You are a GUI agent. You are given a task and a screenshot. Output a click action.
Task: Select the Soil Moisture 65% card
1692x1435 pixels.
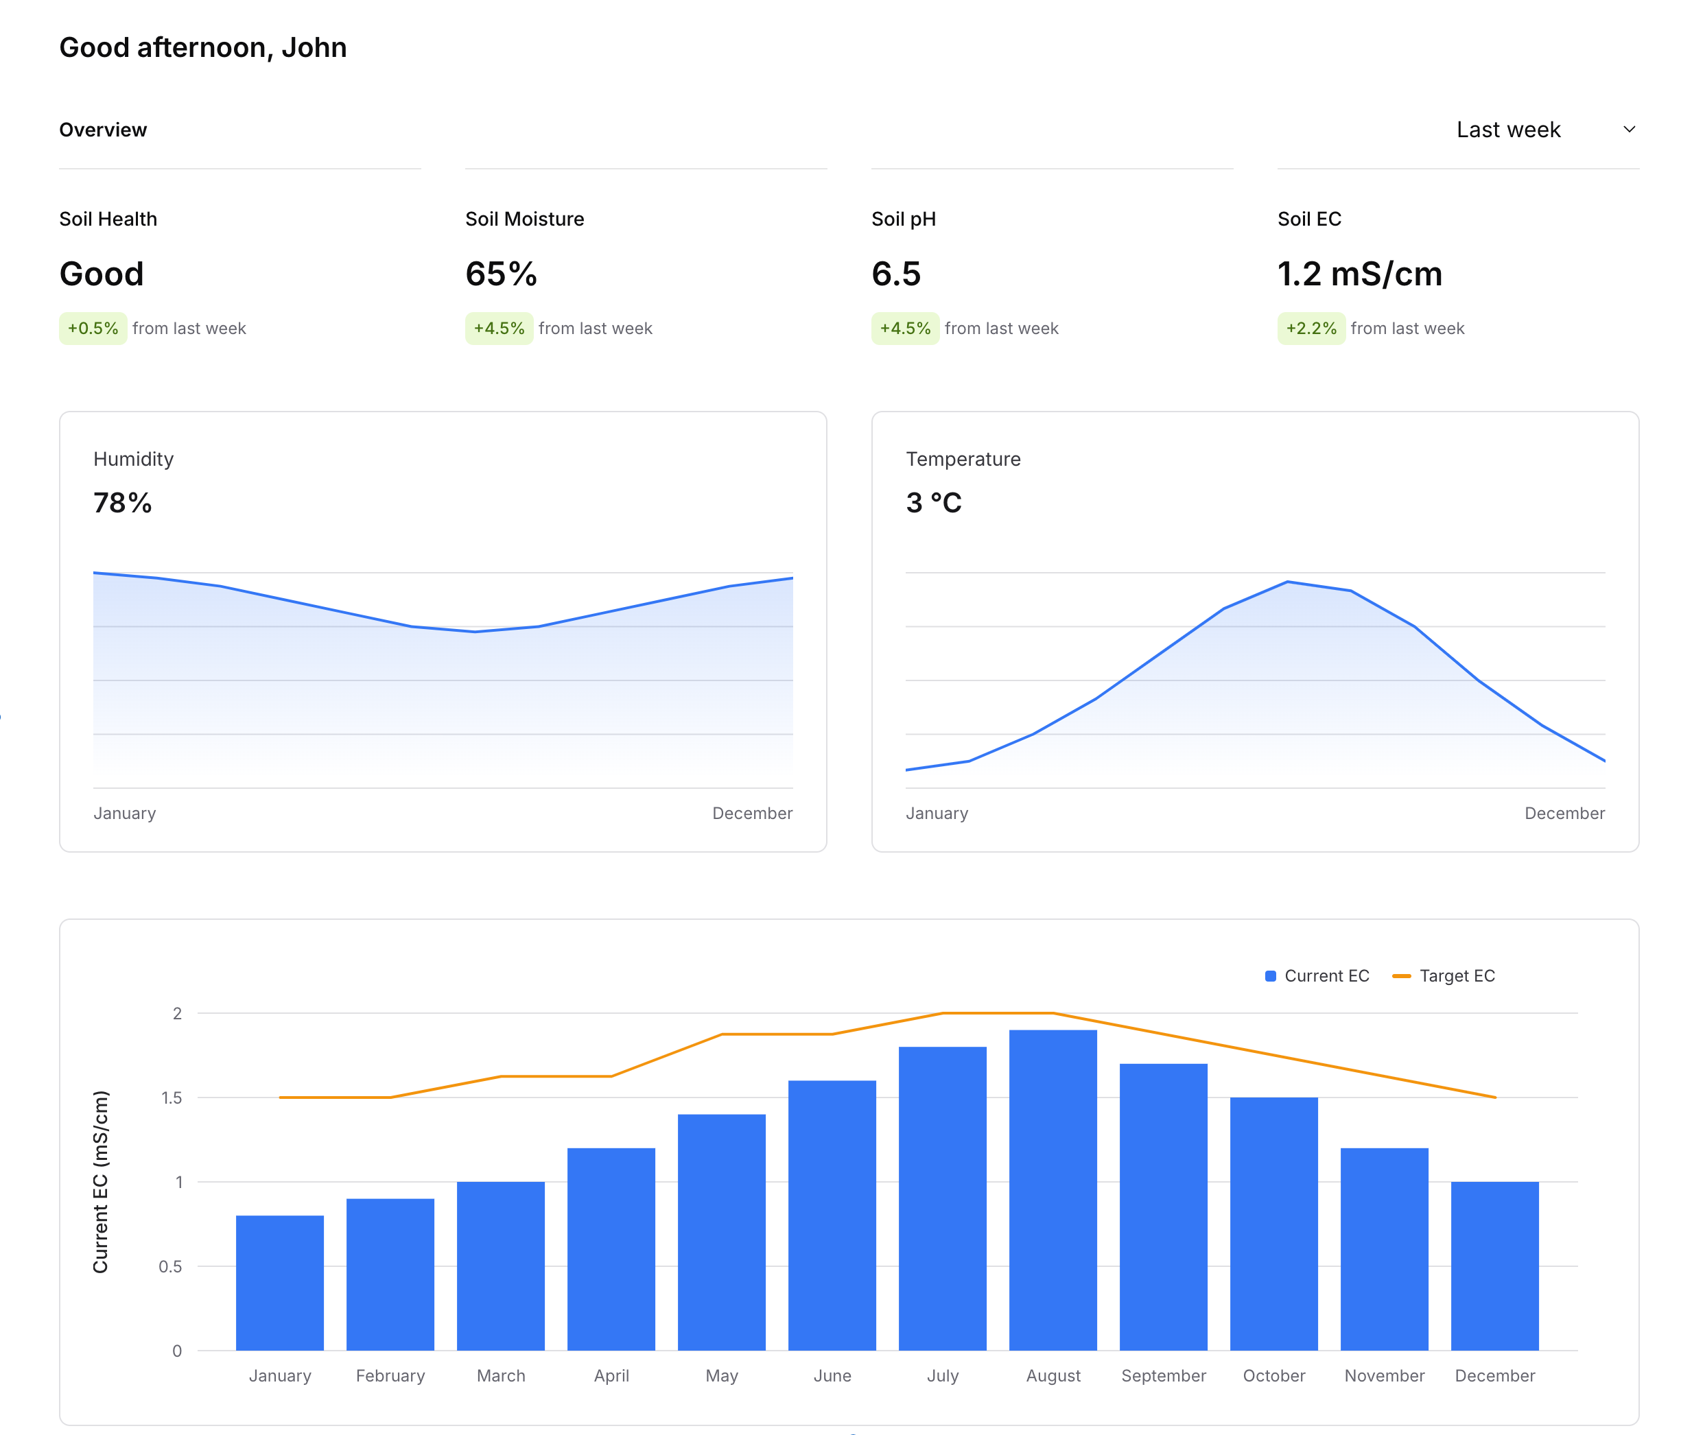click(x=502, y=274)
